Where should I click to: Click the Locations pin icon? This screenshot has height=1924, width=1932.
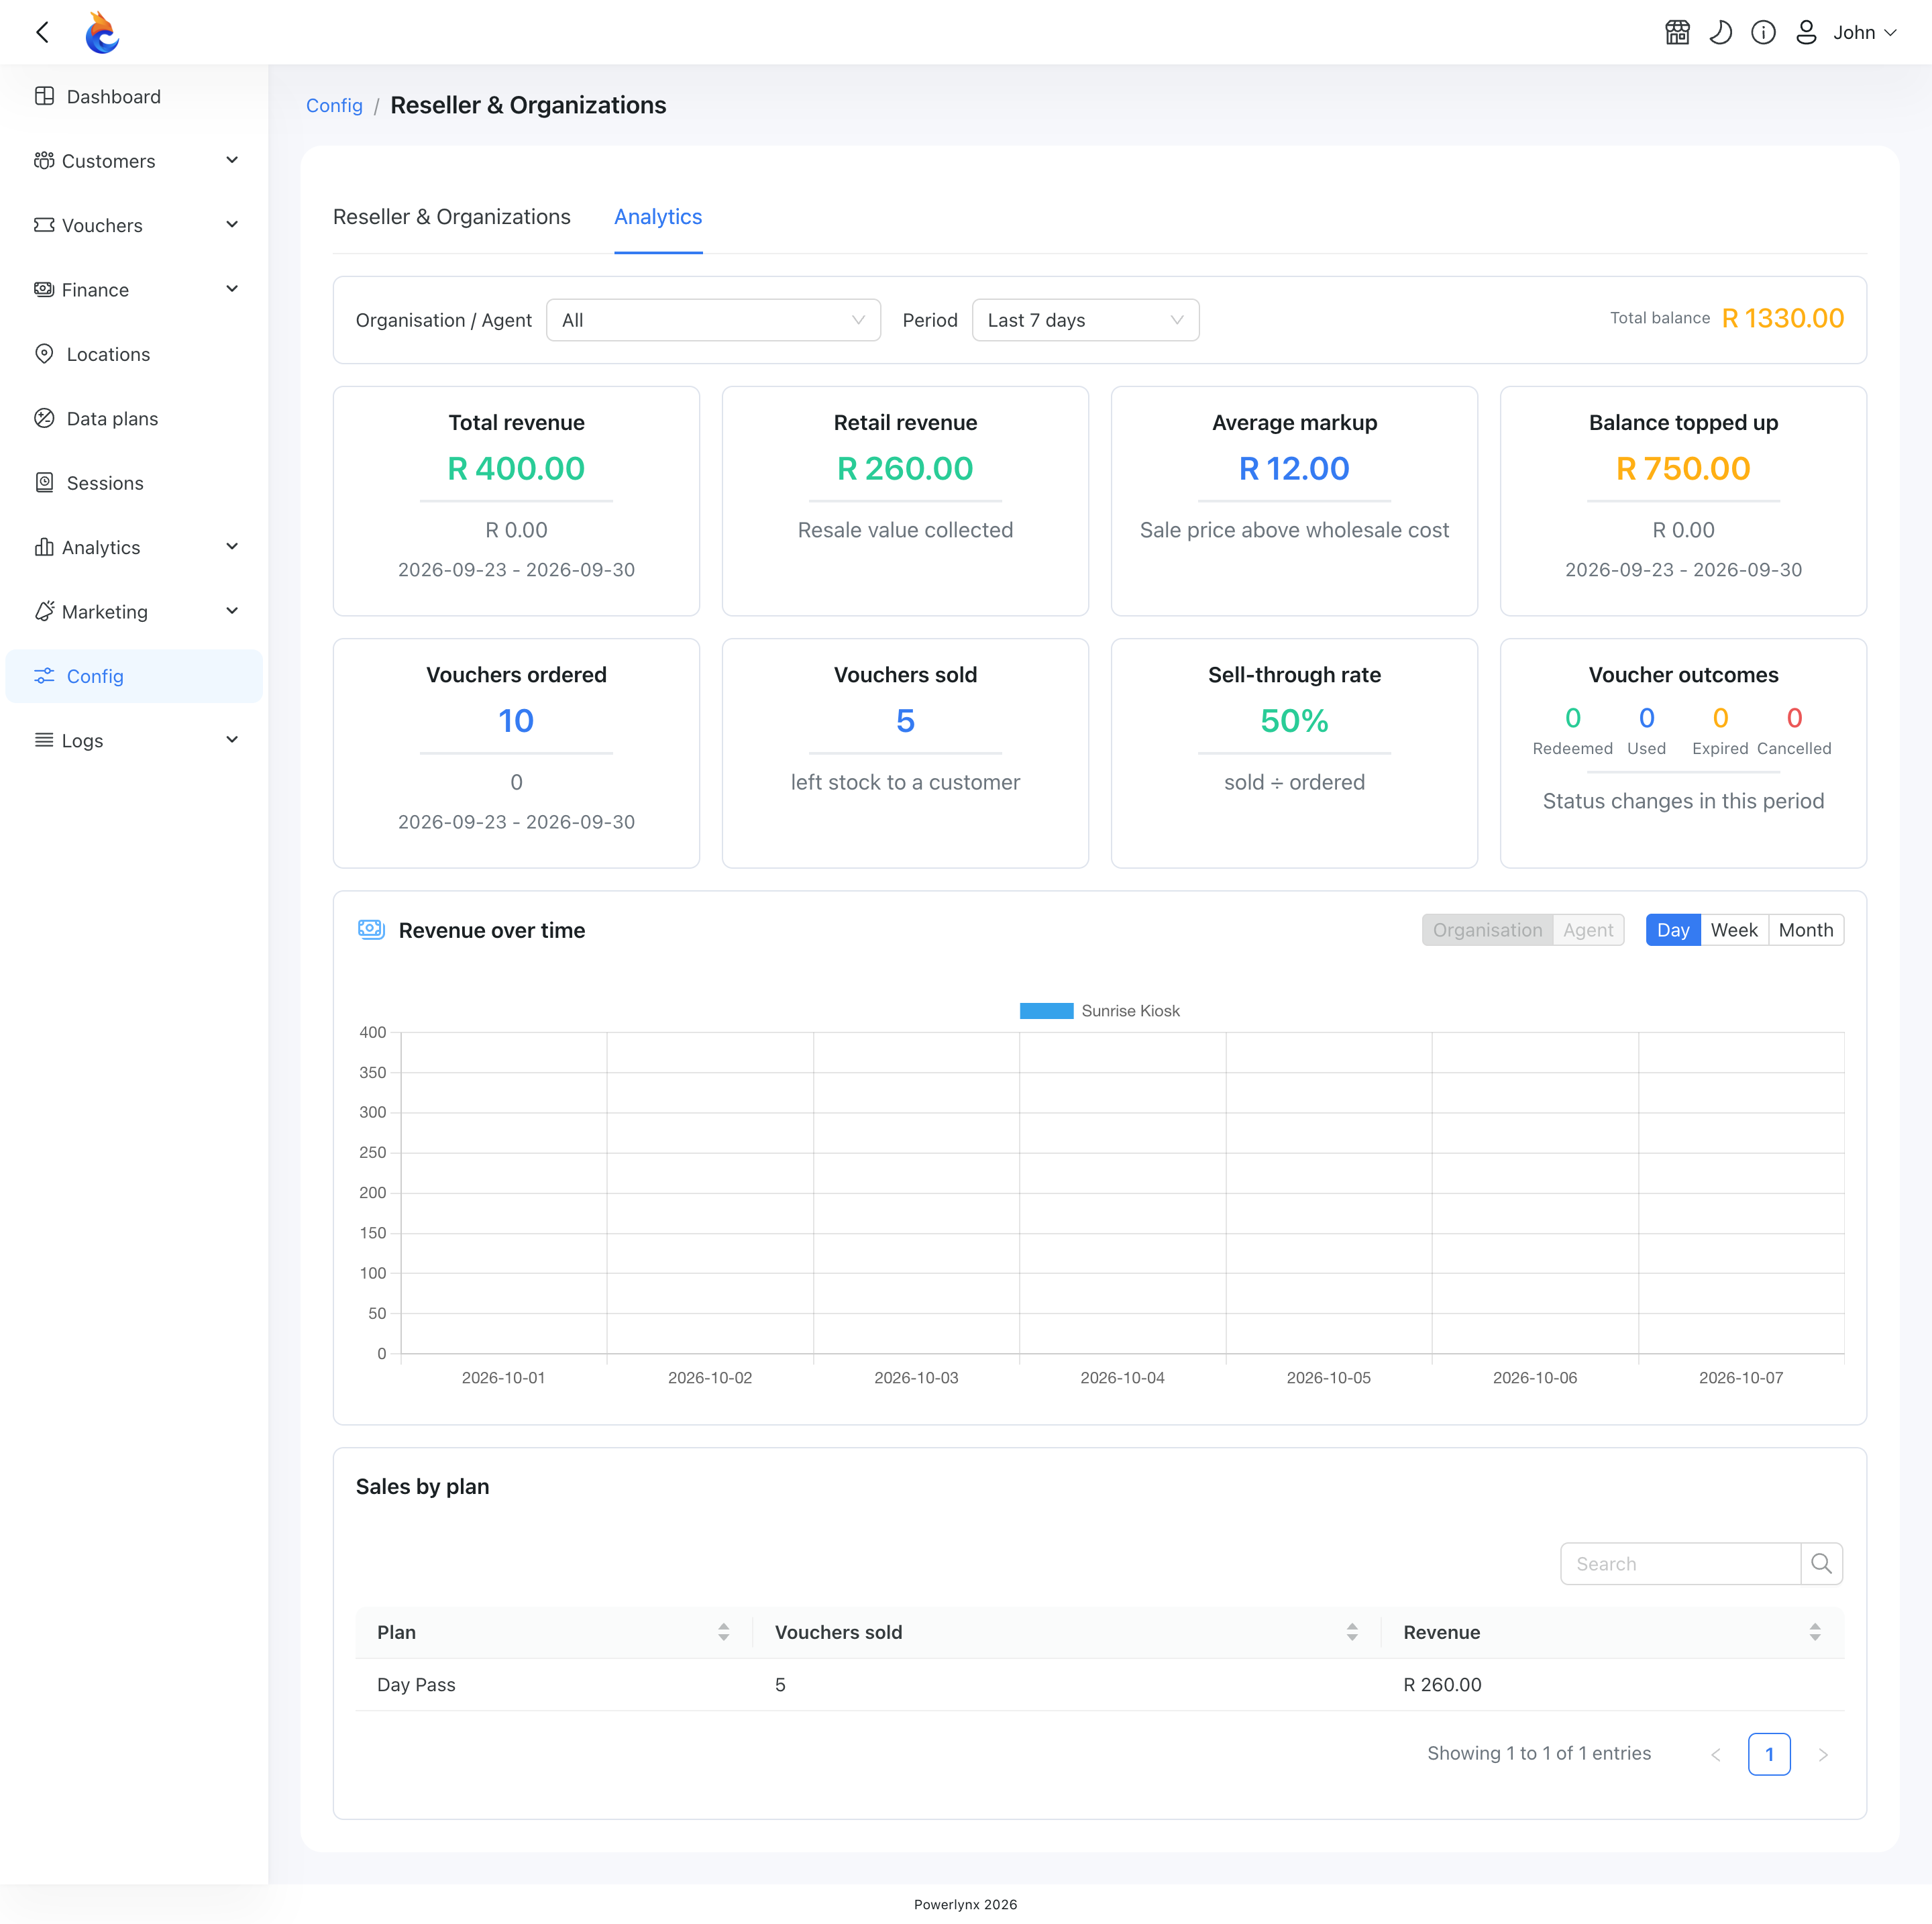point(44,354)
